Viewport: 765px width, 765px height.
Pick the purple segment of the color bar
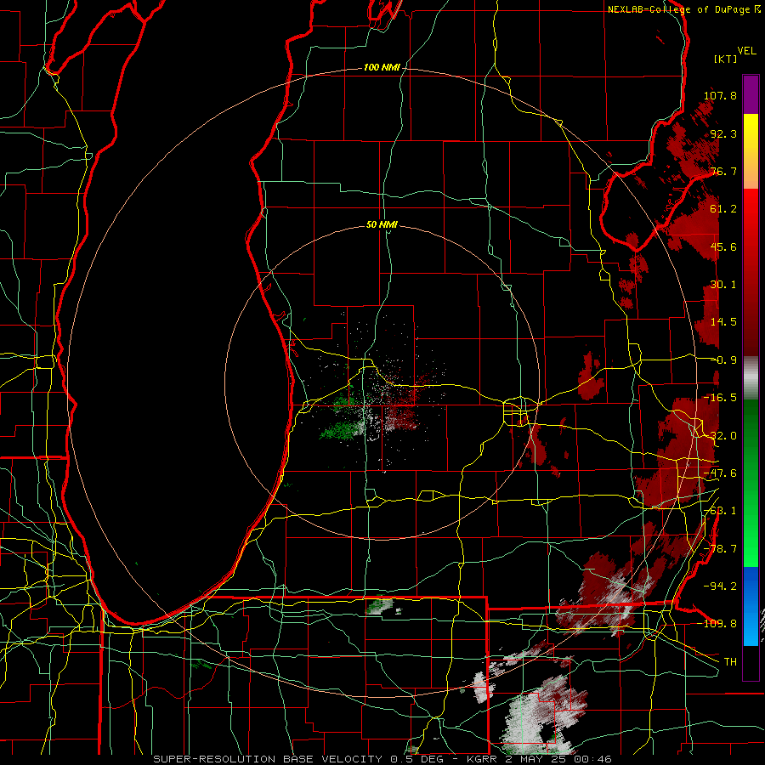click(x=751, y=94)
